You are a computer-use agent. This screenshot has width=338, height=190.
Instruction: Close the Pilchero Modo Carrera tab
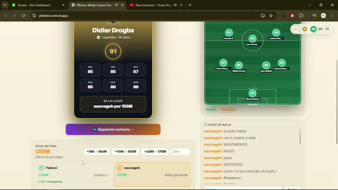tap(122, 5)
